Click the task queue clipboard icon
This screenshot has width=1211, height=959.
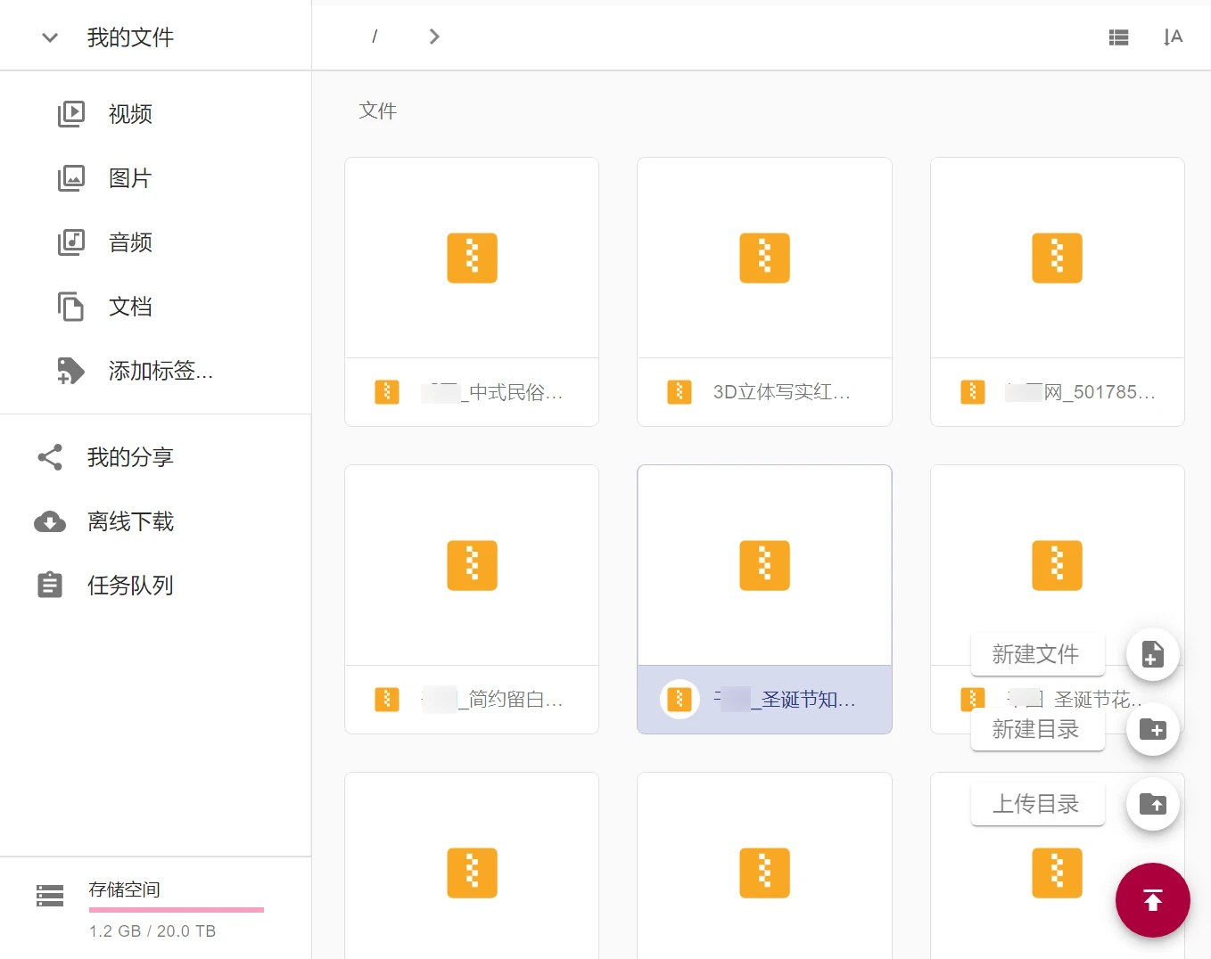(x=50, y=585)
